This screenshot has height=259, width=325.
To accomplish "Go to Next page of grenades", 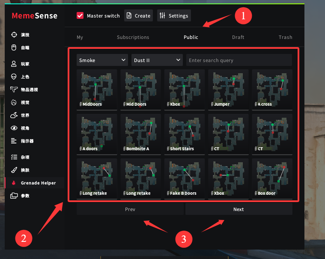I will click(x=239, y=209).
